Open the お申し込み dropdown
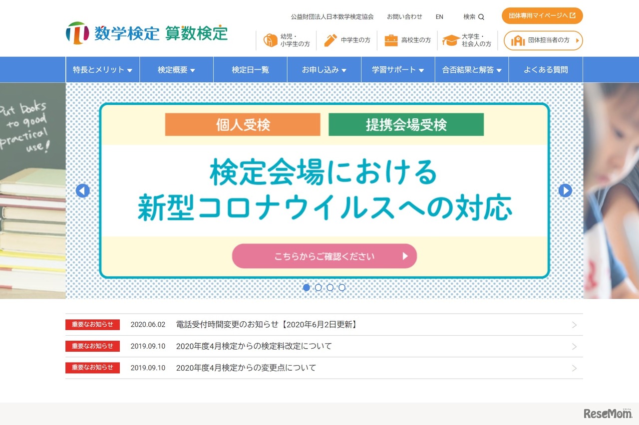 click(x=324, y=70)
